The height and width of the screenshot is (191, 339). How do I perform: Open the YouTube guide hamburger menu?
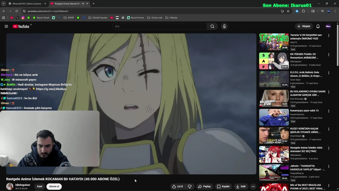(6, 26)
